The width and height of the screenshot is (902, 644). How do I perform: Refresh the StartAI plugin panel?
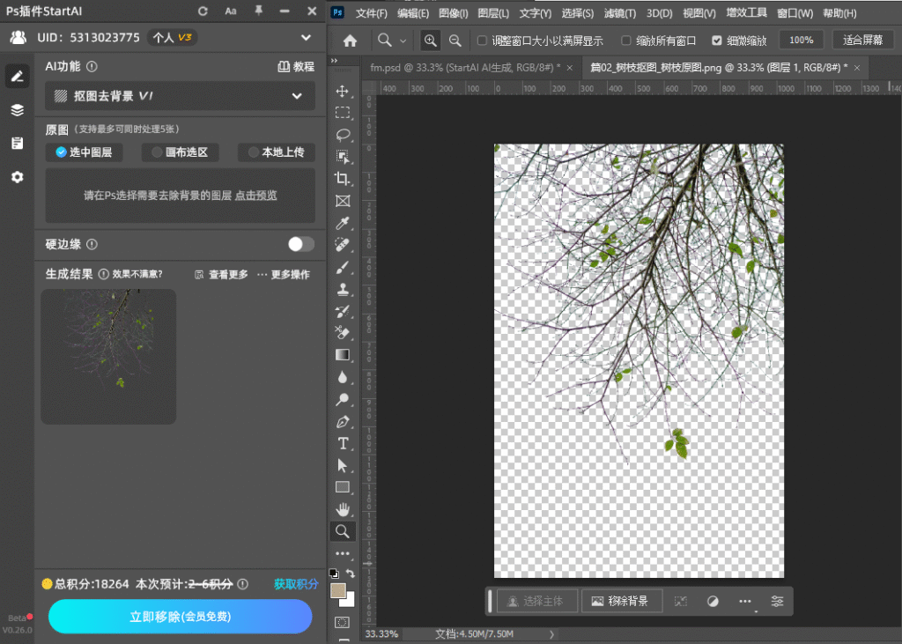[x=203, y=11]
